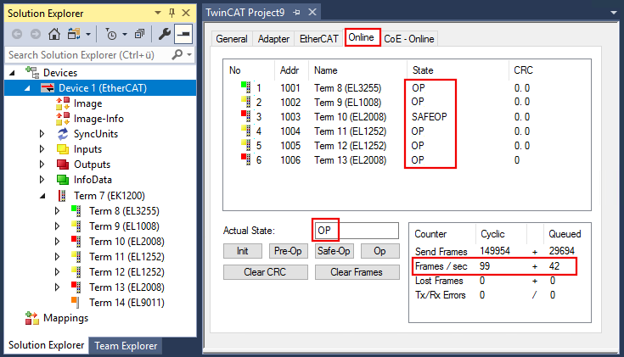624x357 pixels.
Task: Pin the TwinCAT Project9 document tab
Action: pyautogui.click(x=296, y=13)
